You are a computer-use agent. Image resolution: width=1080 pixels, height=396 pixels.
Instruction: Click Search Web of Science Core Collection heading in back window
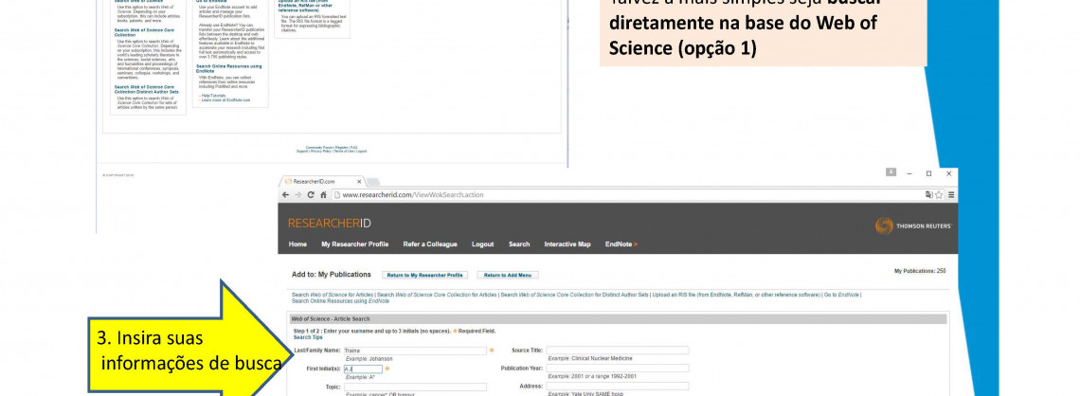144,31
